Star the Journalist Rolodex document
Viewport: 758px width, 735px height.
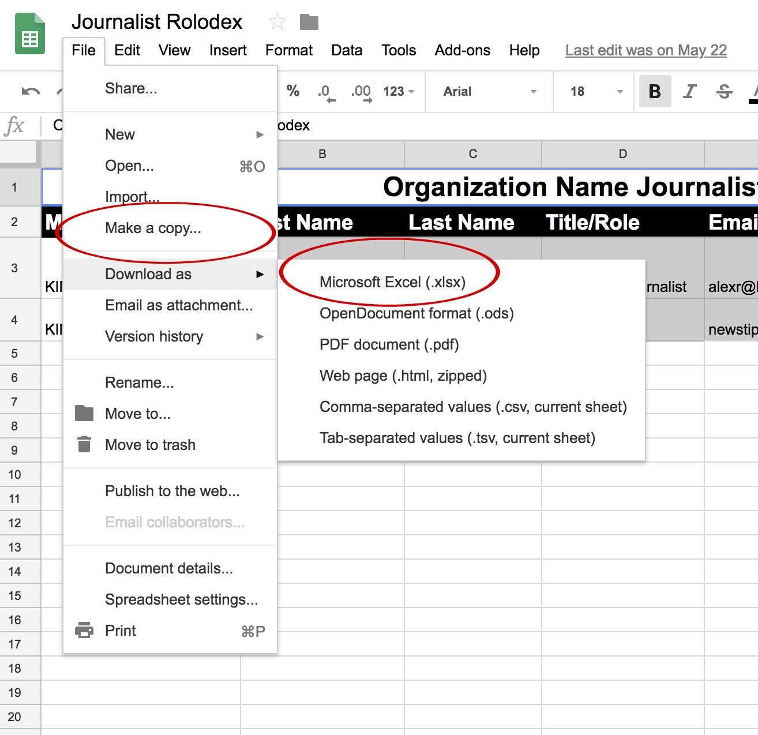tap(277, 22)
